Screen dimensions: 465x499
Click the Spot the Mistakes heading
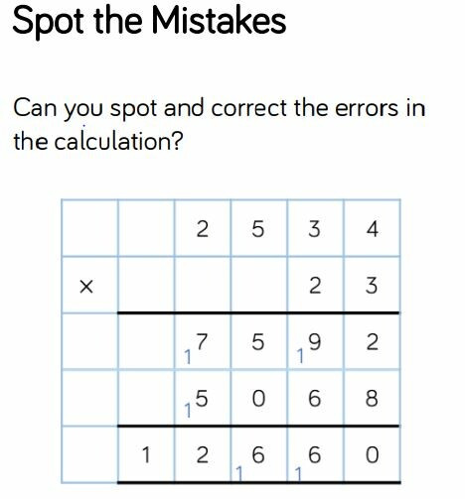[x=149, y=22]
